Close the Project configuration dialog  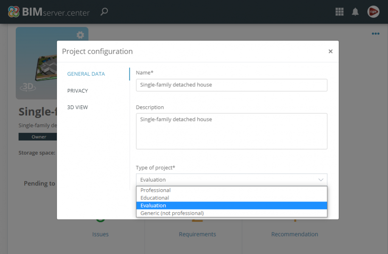pyautogui.click(x=330, y=51)
